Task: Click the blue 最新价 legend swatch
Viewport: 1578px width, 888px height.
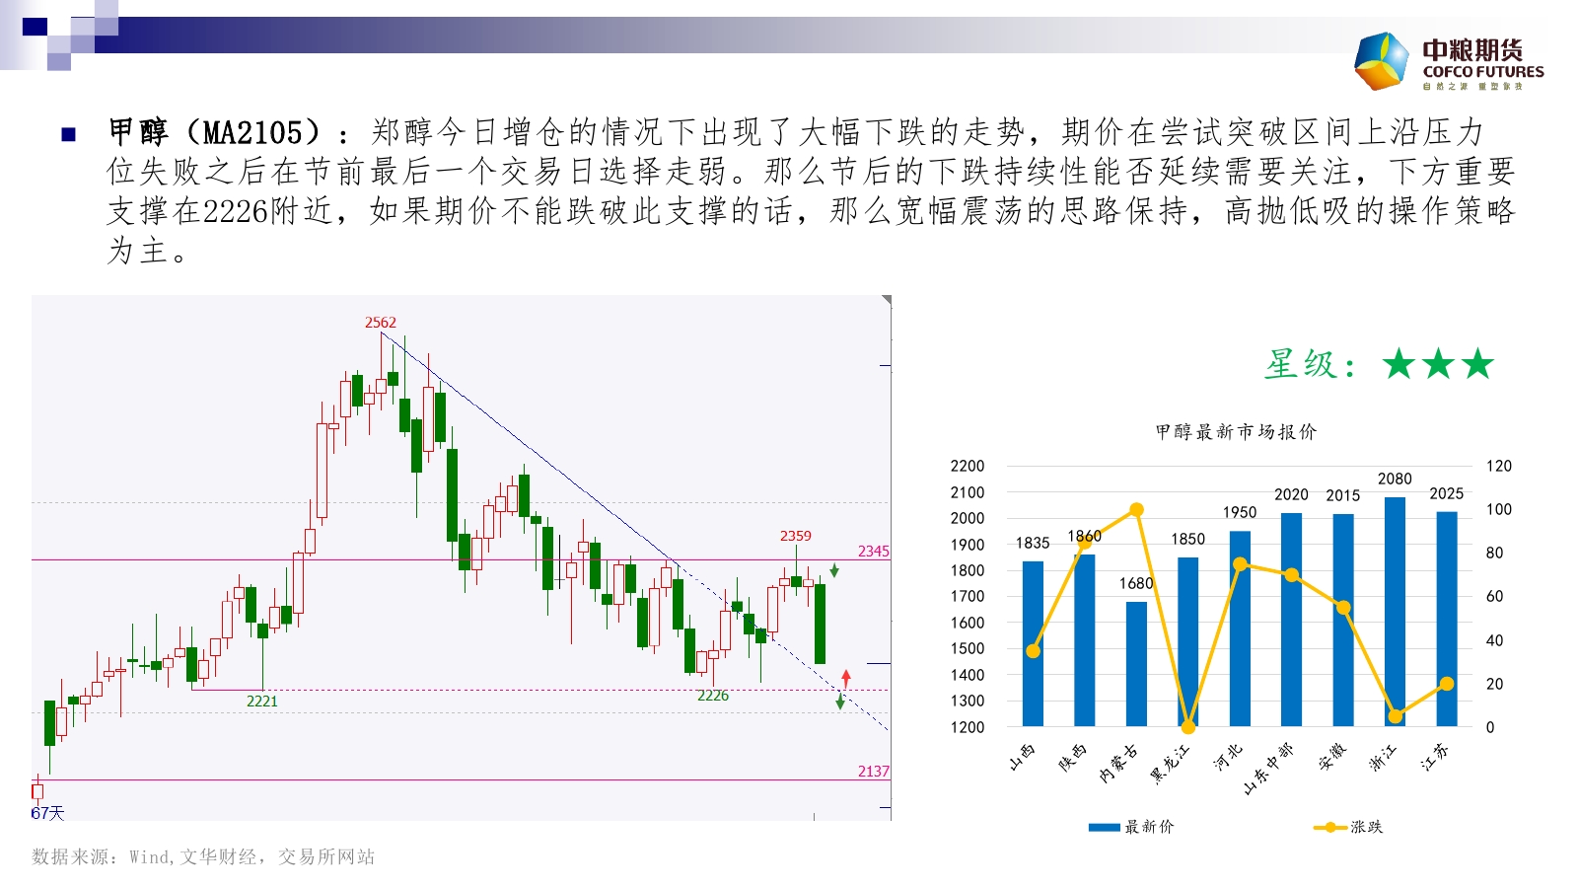Action: point(1104,827)
